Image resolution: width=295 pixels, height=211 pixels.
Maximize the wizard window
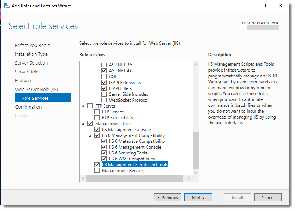[x=264, y=6]
